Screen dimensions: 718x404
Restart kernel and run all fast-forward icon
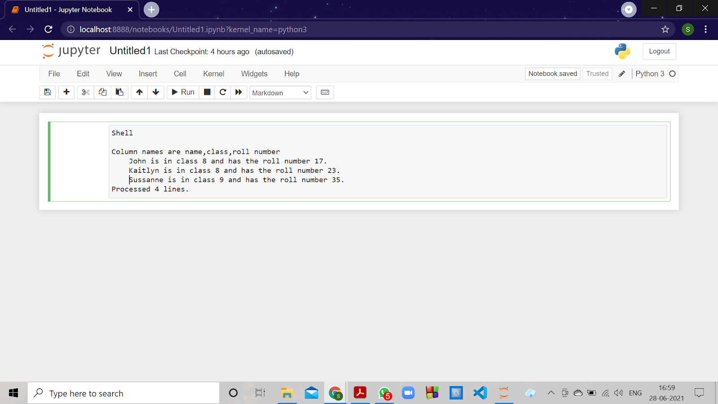pos(239,92)
